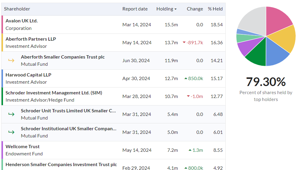Click the Change column header
The image size is (300, 170).
click(x=195, y=9)
